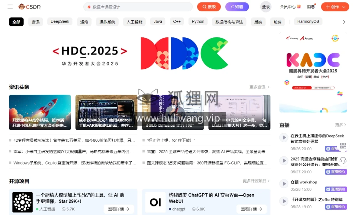The height and width of the screenshot is (215, 356).
Task: Select the HarmonyOS category tab
Action: pyautogui.click(x=308, y=22)
